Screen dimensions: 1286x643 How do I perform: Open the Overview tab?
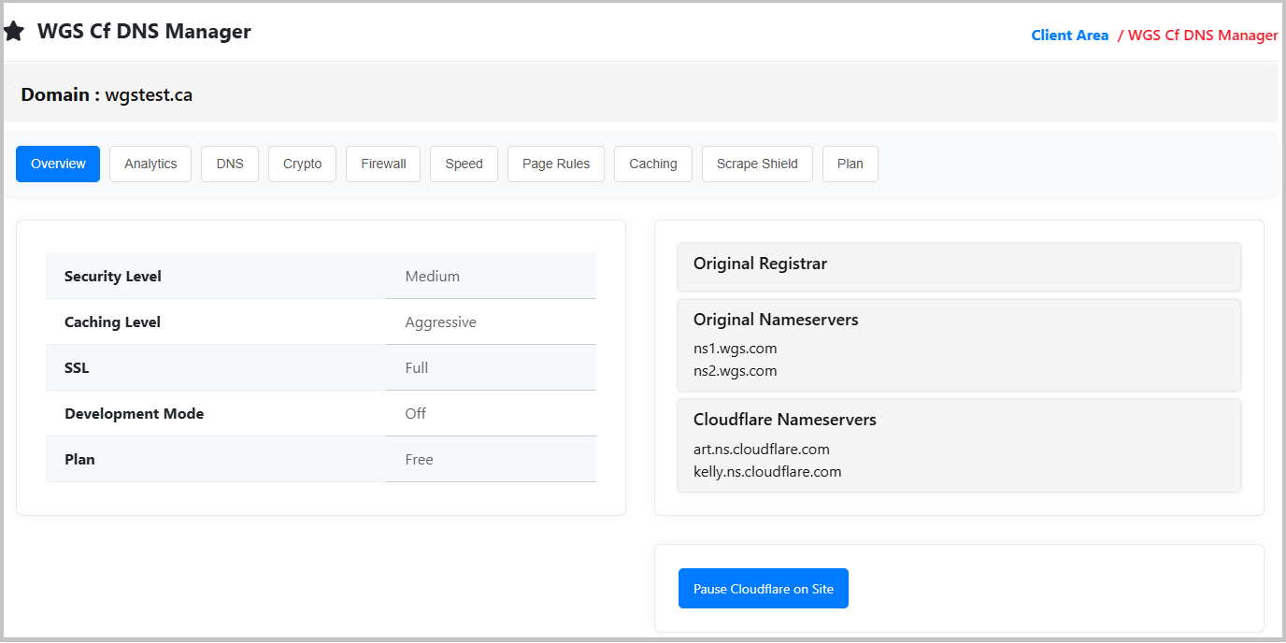pos(58,164)
